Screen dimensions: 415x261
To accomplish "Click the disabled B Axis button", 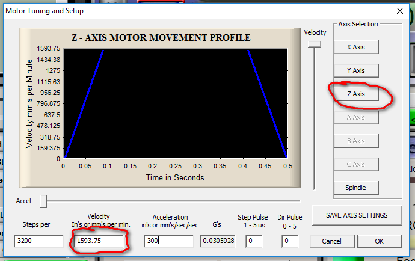I will tap(356, 141).
